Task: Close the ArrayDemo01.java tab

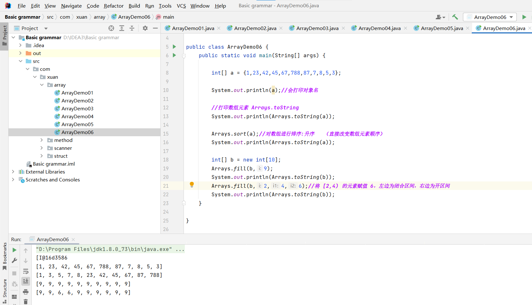Action: point(219,28)
